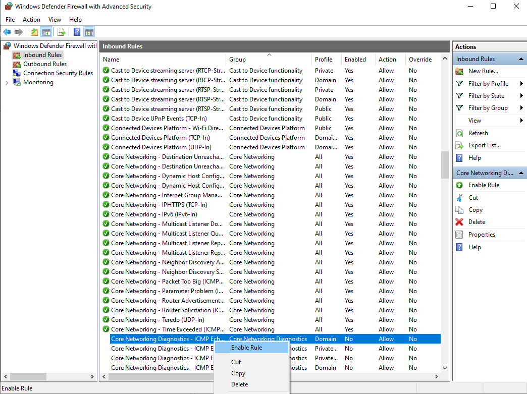The width and height of the screenshot is (527, 394).
Task: Click rules list scroll down arrow
Action: click(445, 368)
